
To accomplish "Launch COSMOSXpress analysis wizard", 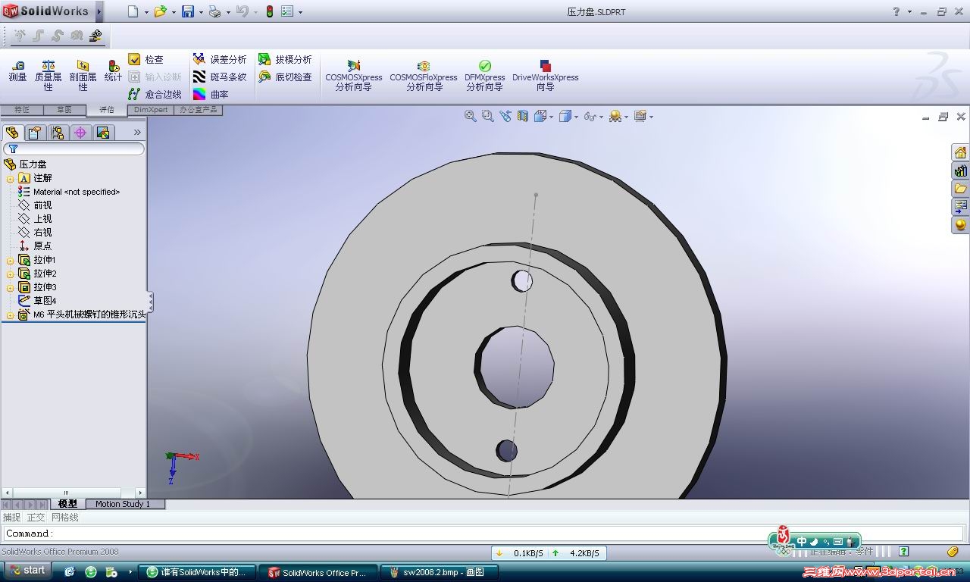I will 354,76.
